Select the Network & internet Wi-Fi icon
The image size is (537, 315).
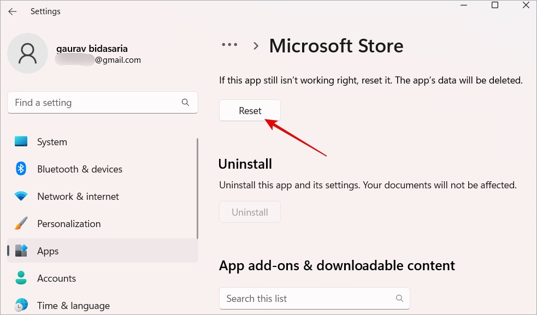[x=21, y=197]
